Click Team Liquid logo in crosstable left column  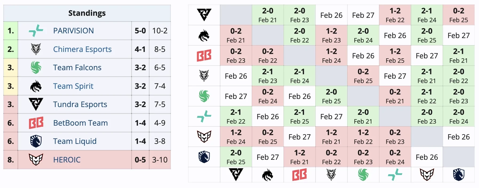[x=204, y=157]
